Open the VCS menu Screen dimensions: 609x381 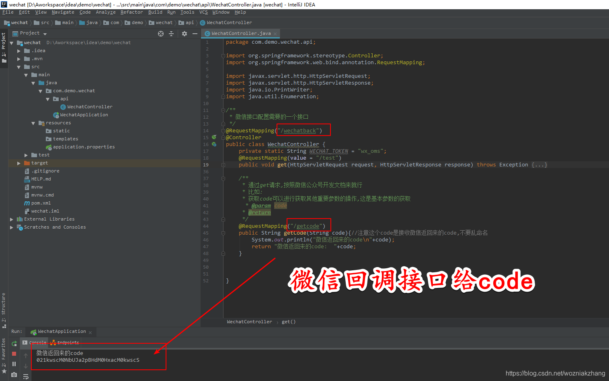(203, 12)
